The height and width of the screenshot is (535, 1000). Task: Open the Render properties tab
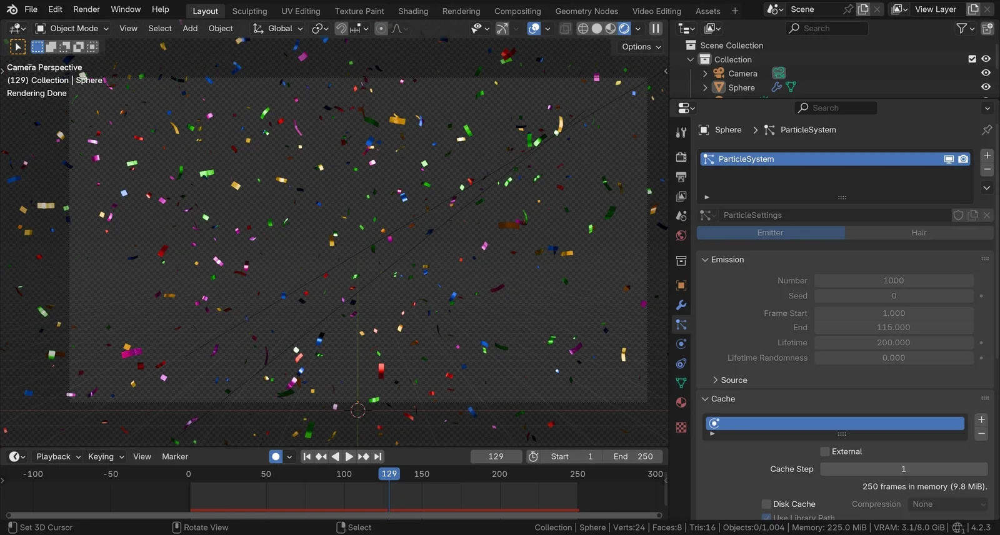pyautogui.click(x=681, y=157)
